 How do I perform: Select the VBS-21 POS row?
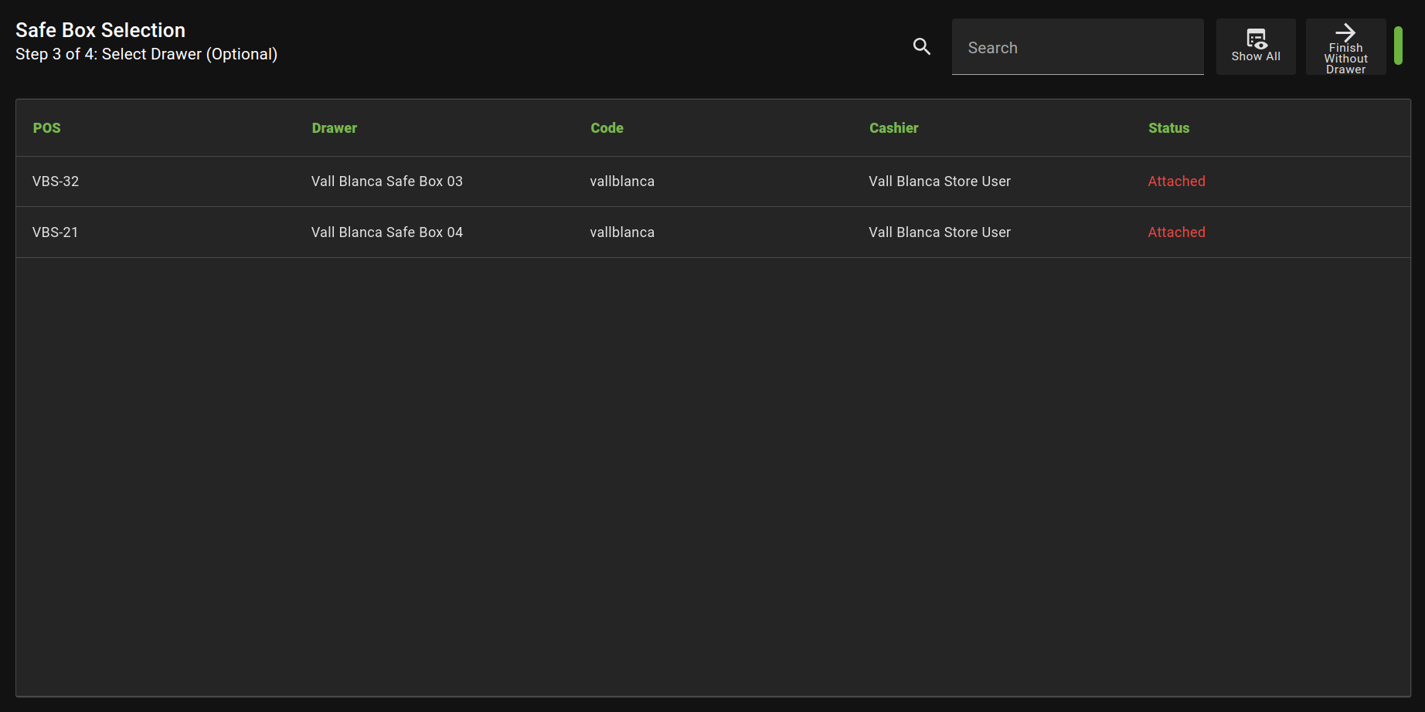56,232
